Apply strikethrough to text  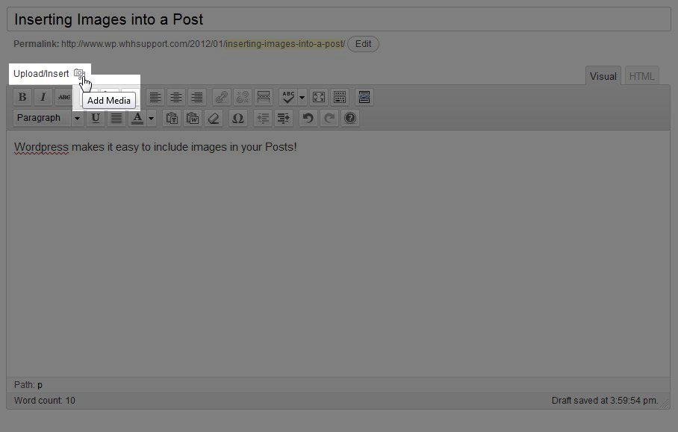click(x=64, y=97)
